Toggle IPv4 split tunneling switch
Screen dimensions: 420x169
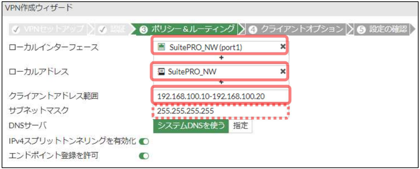point(144,142)
